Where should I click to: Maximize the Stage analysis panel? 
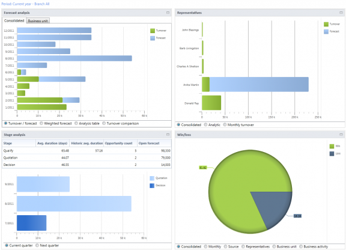[x=168, y=135]
